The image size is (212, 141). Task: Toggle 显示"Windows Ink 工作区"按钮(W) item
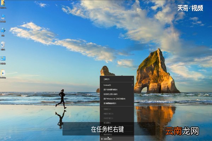pyautogui.click(x=117, y=99)
